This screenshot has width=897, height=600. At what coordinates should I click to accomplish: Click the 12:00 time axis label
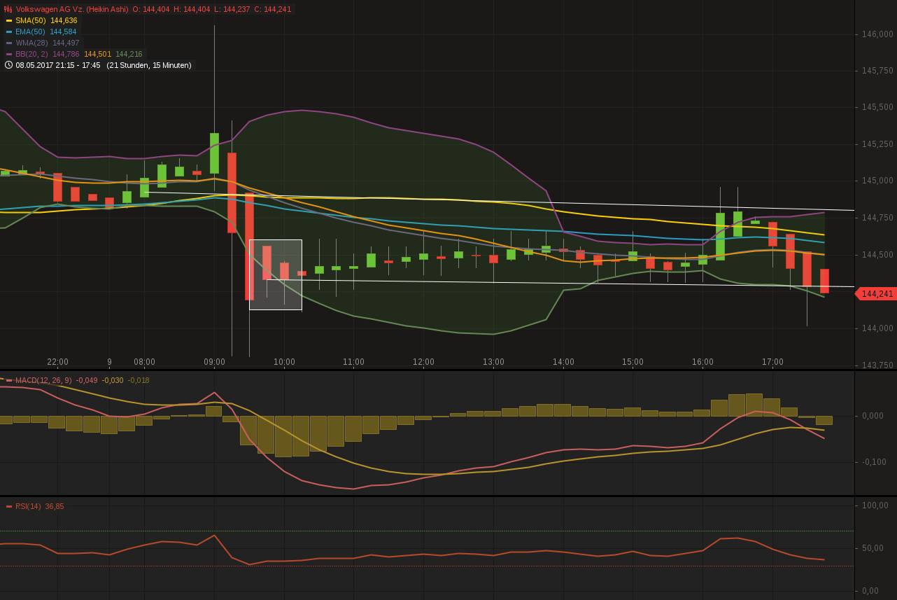pos(423,362)
